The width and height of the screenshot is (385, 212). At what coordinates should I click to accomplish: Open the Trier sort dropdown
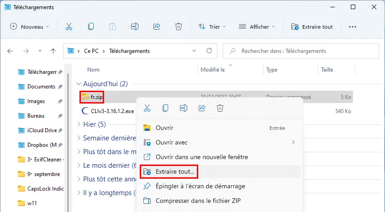click(212, 26)
